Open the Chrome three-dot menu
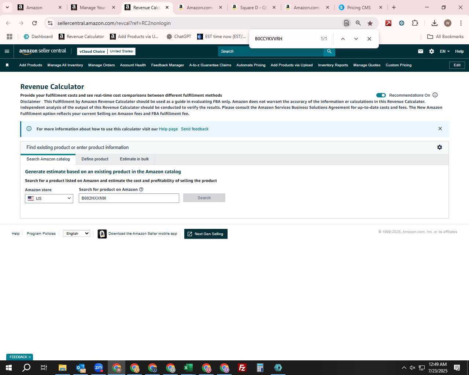469x375 pixels. coord(461,23)
